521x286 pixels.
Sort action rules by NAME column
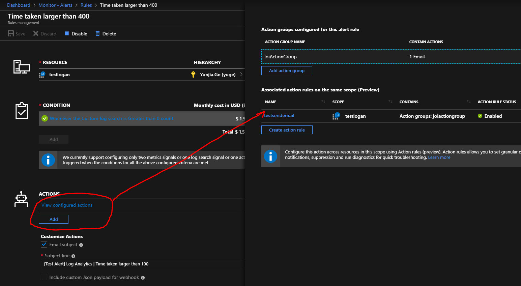[x=323, y=102]
